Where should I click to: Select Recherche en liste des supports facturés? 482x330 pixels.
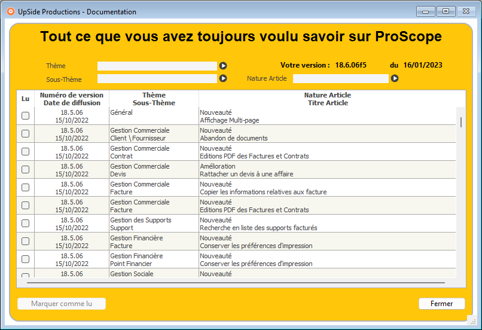point(258,228)
